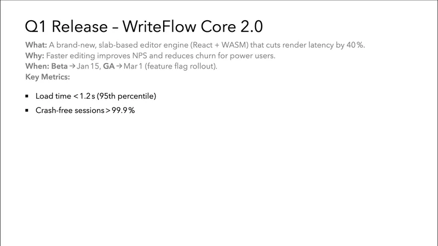The height and width of the screenshot is (246, 438).
Task: Click the bullet marker before "Load time"
Action: coord(27,96)
